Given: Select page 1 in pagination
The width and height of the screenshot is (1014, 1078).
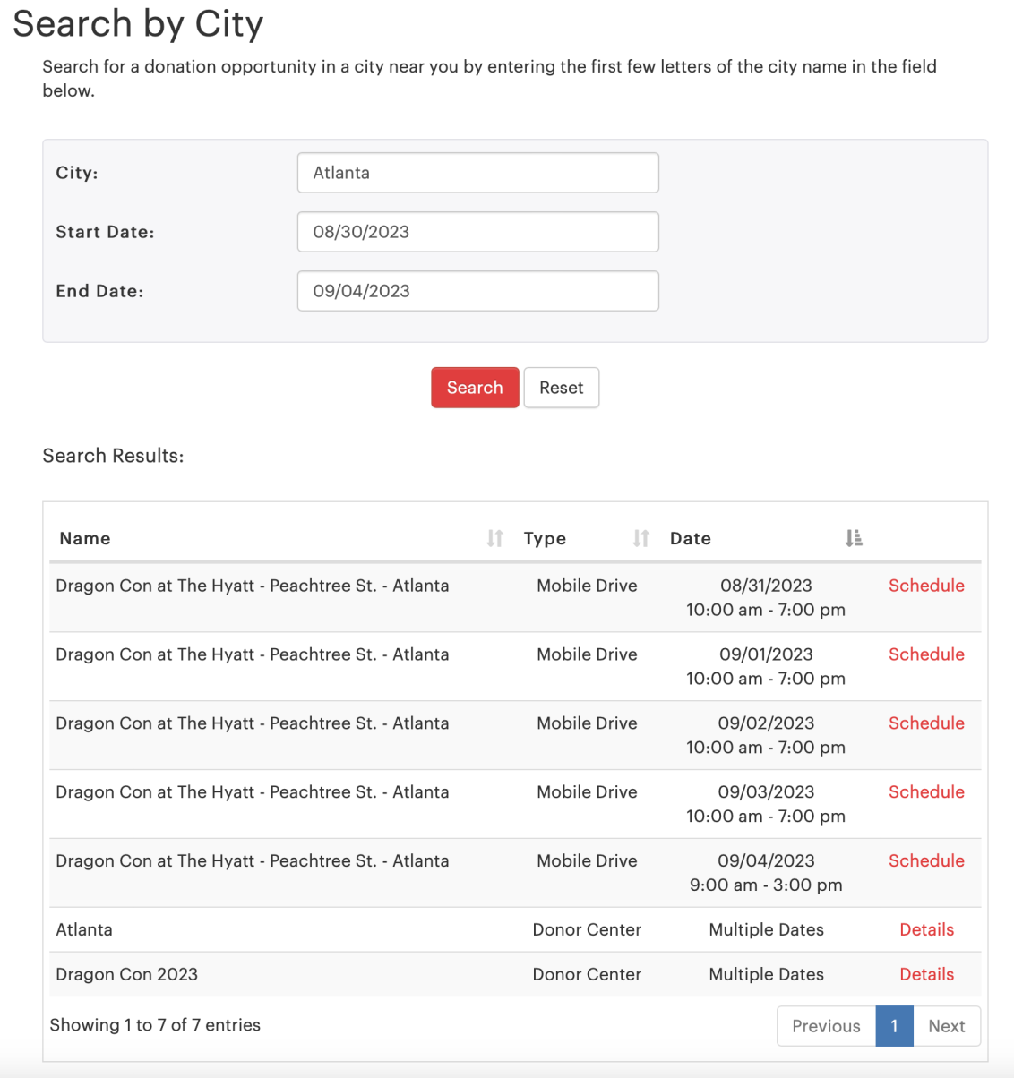Looking at the screenshot, I should click(x=894, y=1026).
